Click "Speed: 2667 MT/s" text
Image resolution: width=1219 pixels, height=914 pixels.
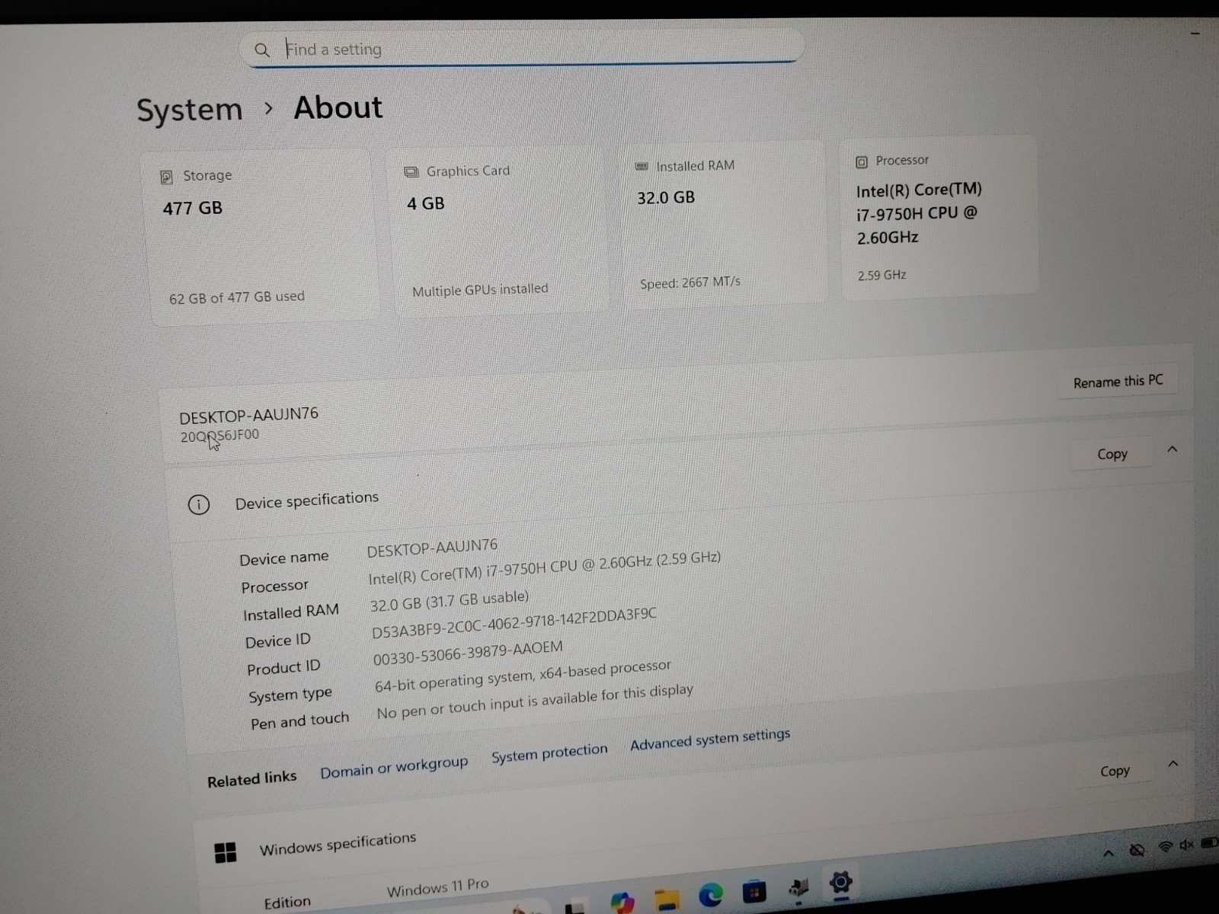[x=690, y=283]
